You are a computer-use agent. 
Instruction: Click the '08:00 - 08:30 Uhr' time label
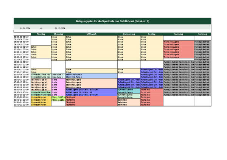[21, 37]
